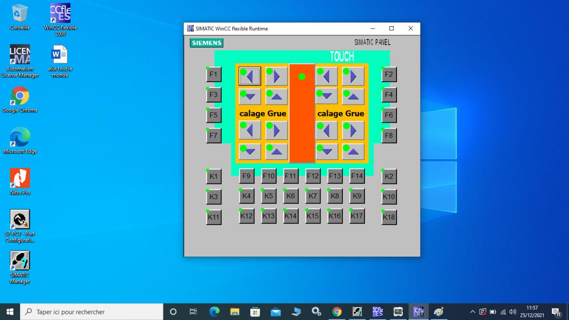Click up arrow above the right 'calage Grue' label
The width and height of the screenshot is (569, 320).
pos(353,96)
